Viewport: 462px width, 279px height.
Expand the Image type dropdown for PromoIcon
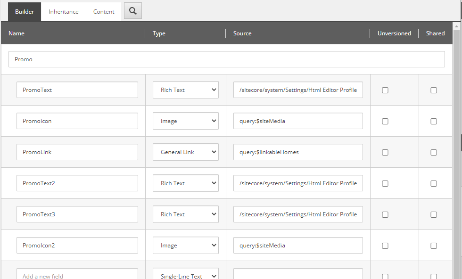pos(186,121)
